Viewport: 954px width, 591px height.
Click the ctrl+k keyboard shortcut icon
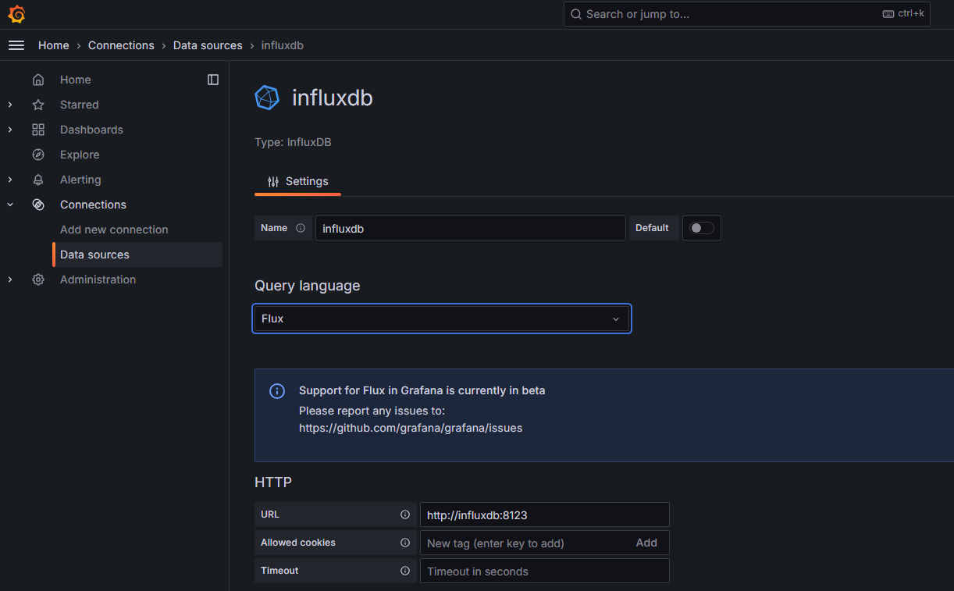click(888, 14)
